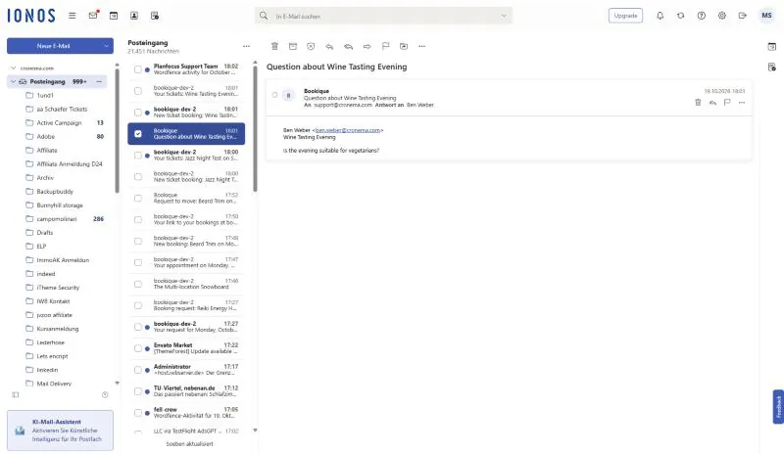Open the MS account avatar
Screen dimensions: 784x454
pos(766,16)
